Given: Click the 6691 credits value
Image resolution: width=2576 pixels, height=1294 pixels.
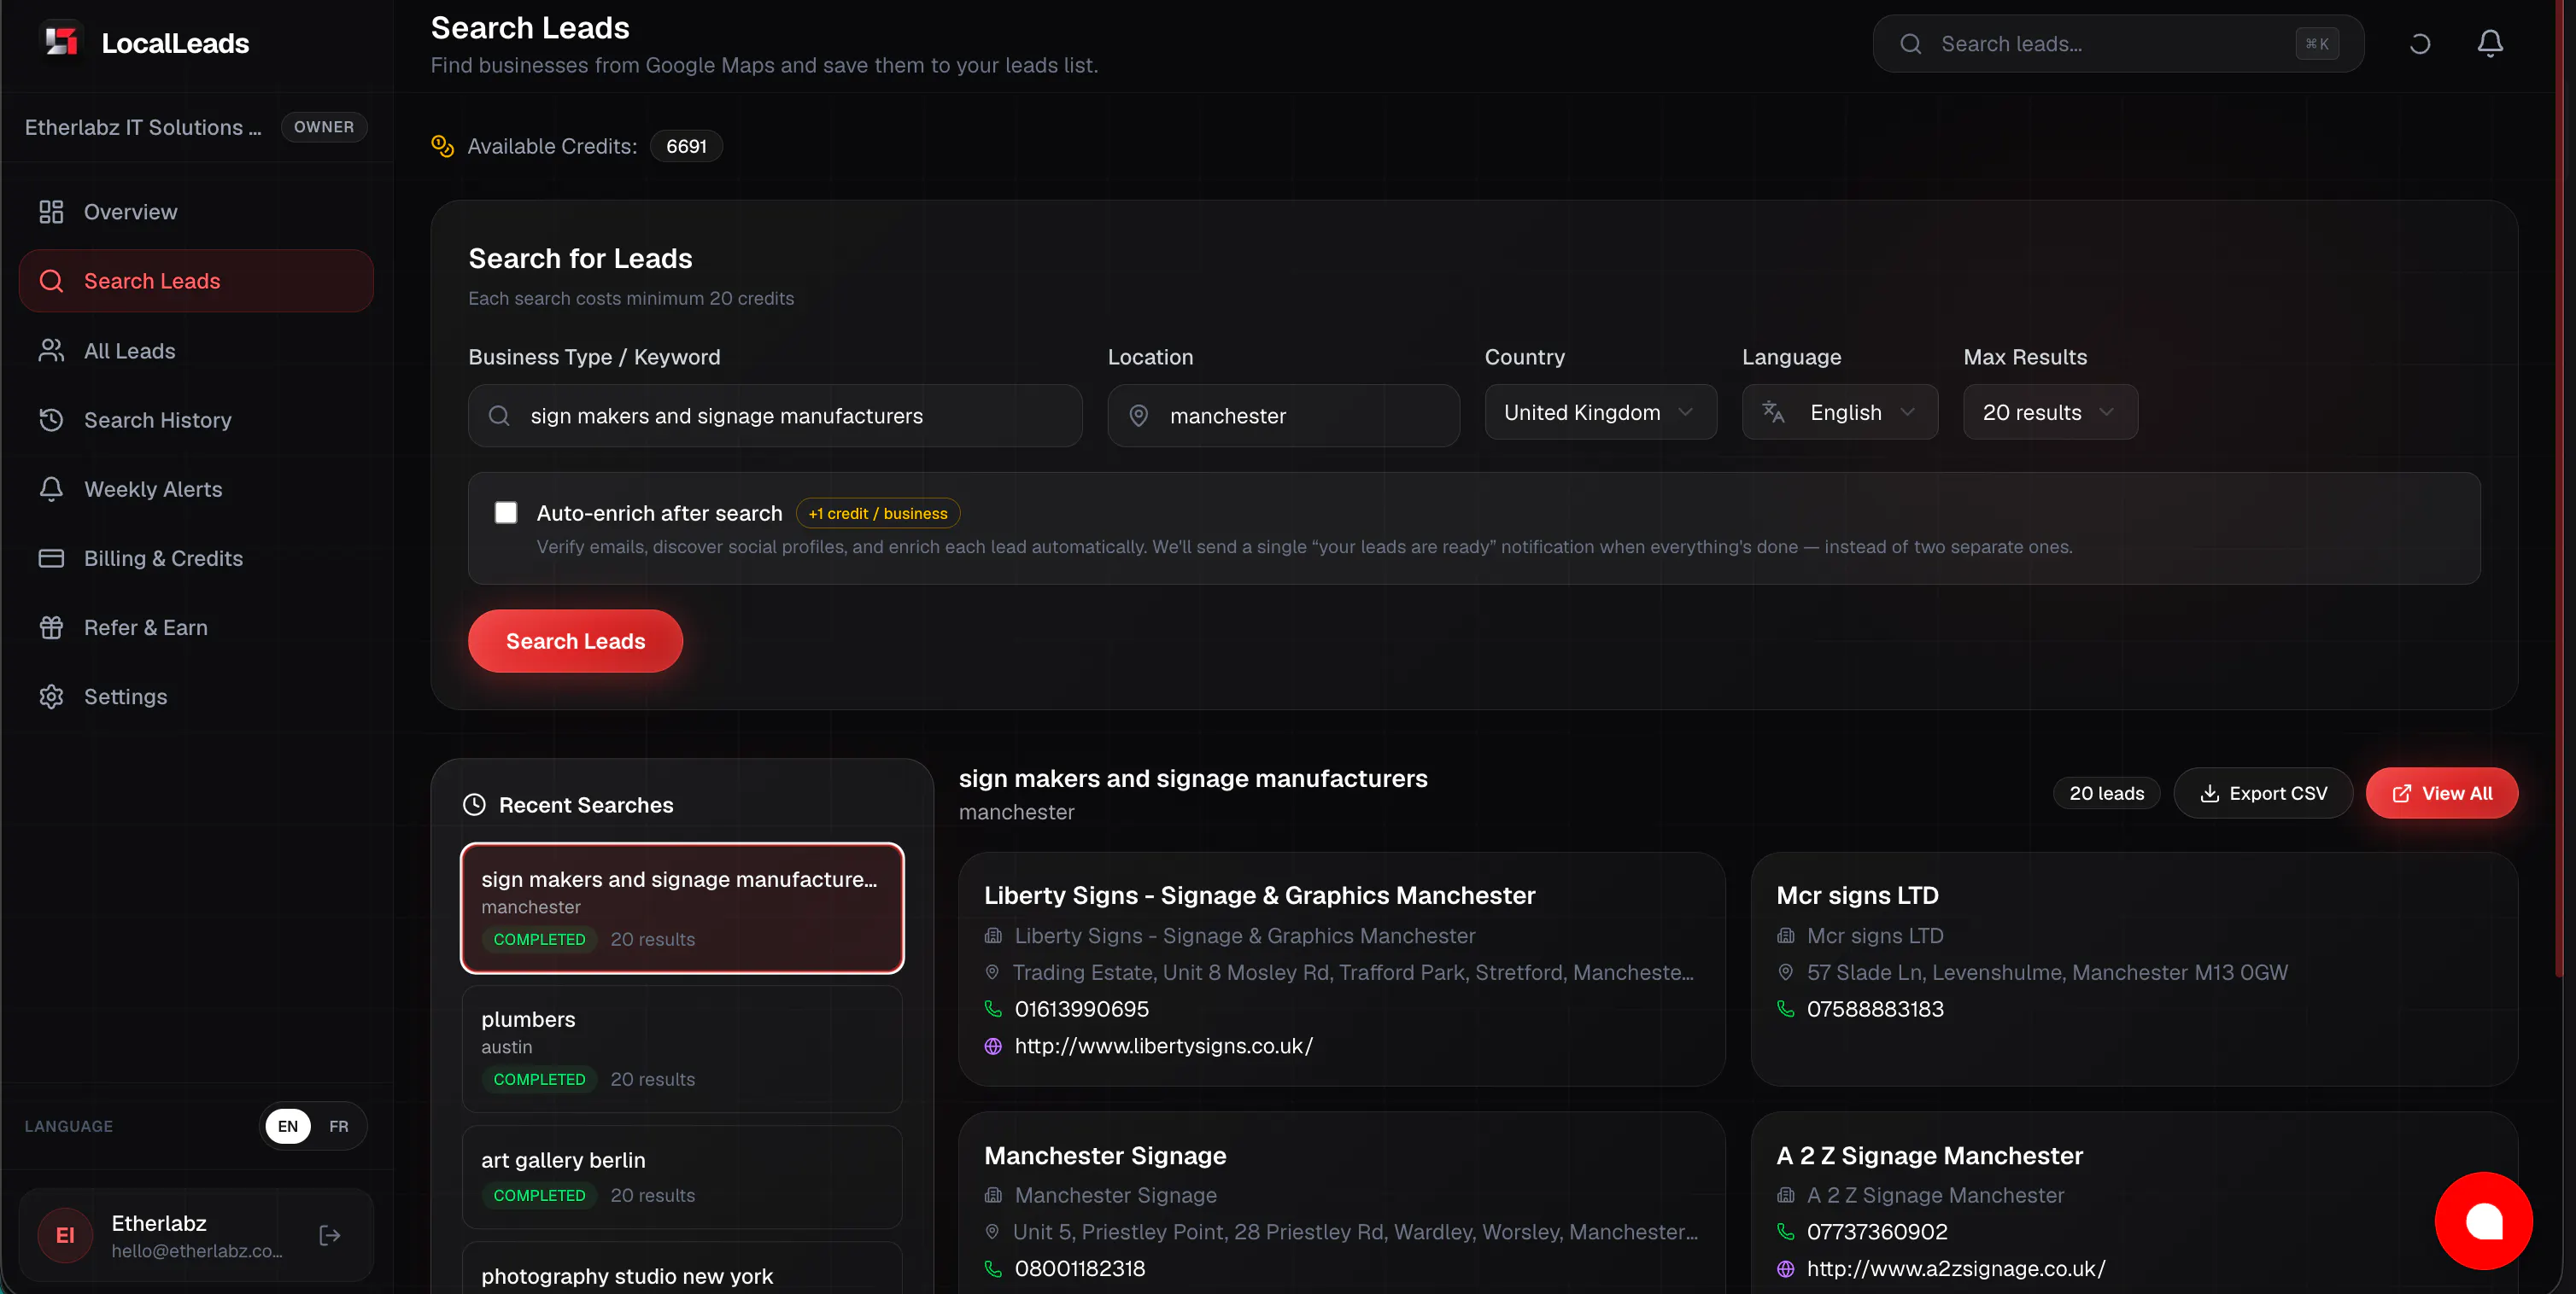Looking at the screenshot, I should pos(686,146).
